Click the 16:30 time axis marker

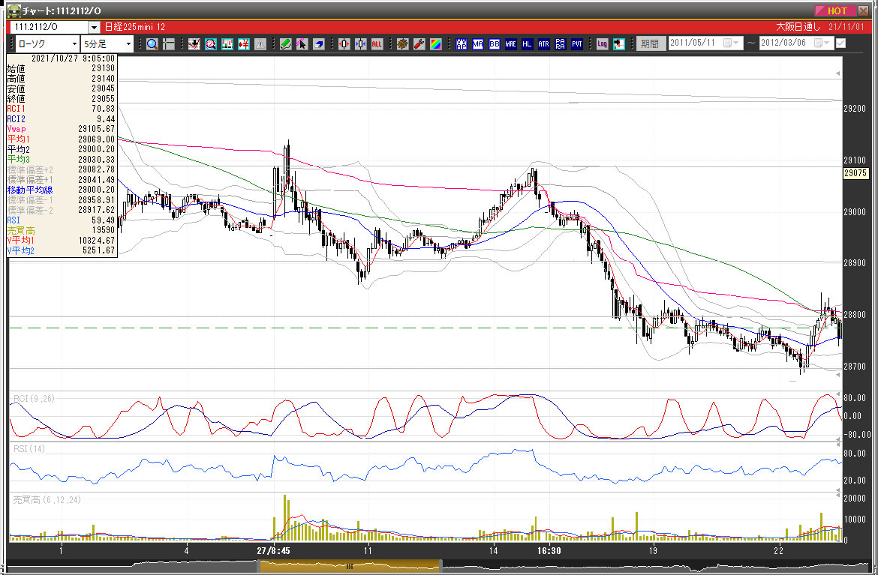pyautogui.click(x=549, y=550)
